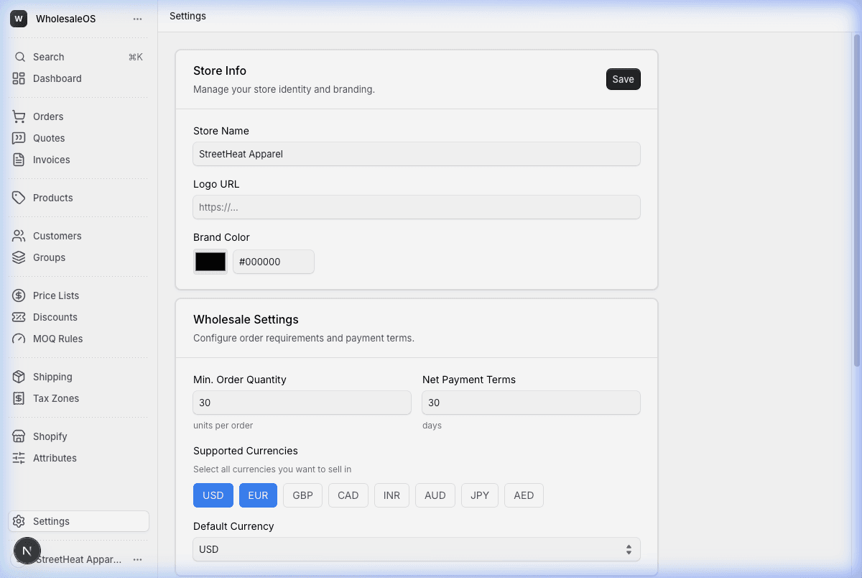Enable the JPY currency
Screen dimensions: 862x578
point(479,495)
